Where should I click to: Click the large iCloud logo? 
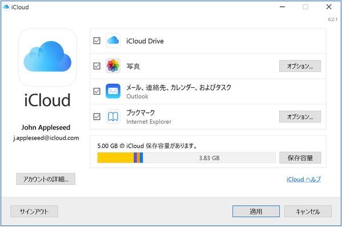(x=47, y=57)
